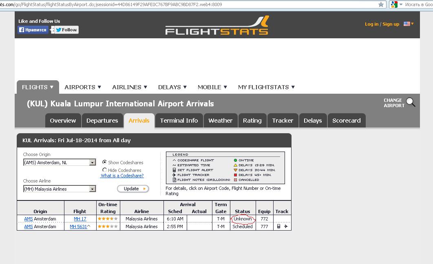Click AMS airport code in MH 17 row

coord(29,219)
